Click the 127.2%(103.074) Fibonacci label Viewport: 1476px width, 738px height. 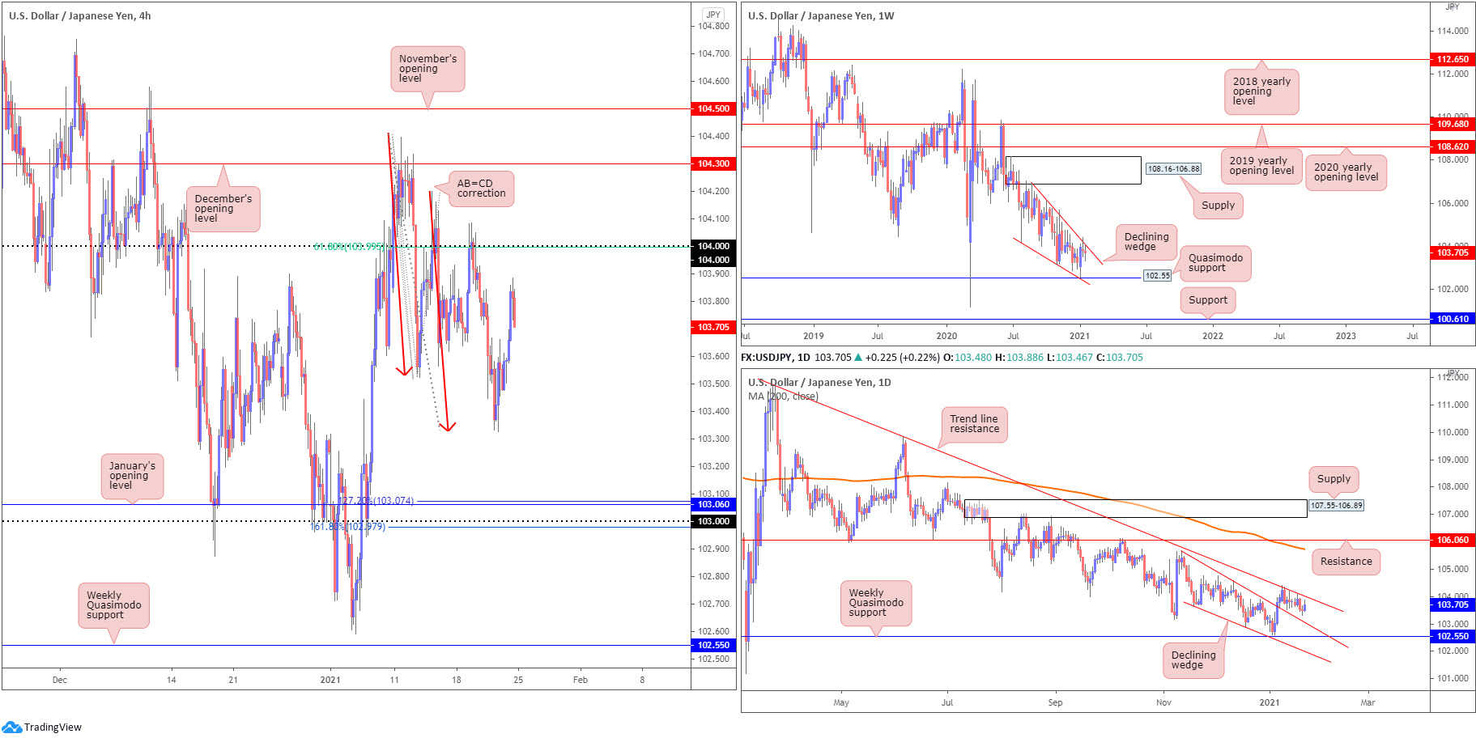[376, 501]
